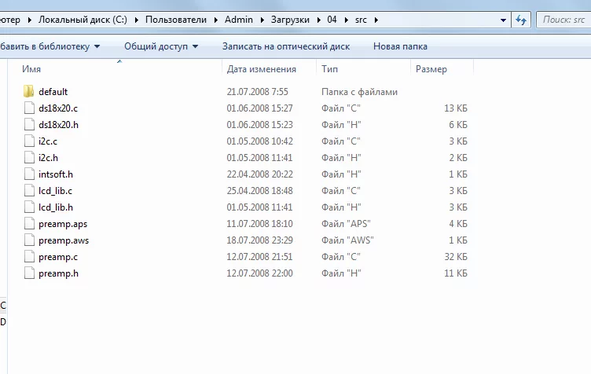
Task: Go to Загрузки breadcrumb
Action: 290,20
